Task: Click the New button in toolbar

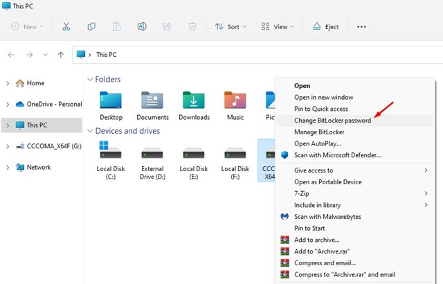Action: 28,27
